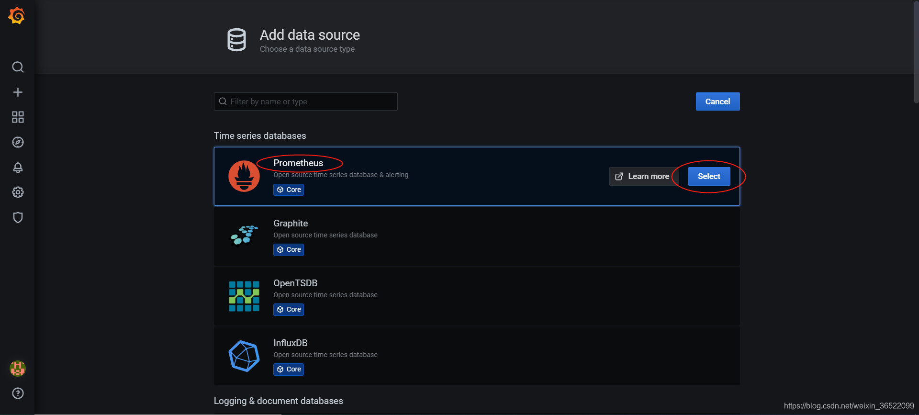
Task: Open the search icon in sidebar
Action: (x=18, y=67)
